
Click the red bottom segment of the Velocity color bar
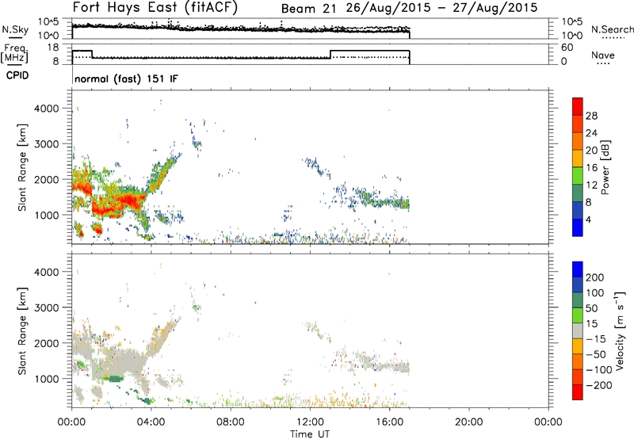(578, 392)
